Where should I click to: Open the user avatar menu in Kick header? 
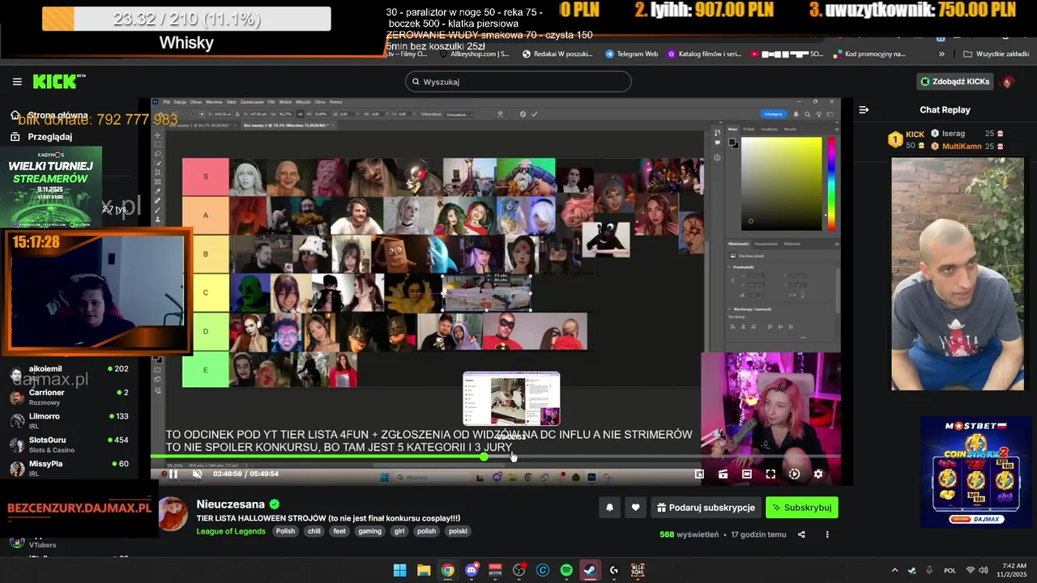tap(1008, 82)
